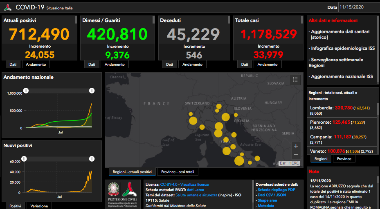This screenshot has width=380, height=209.
Task: Open Visualizza licenza link
Action: (x=194, y=185)
